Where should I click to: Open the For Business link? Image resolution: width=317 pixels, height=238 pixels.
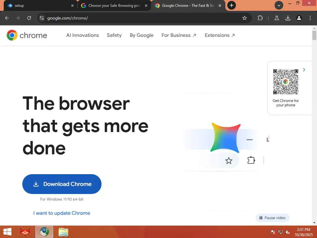(179, 35)
